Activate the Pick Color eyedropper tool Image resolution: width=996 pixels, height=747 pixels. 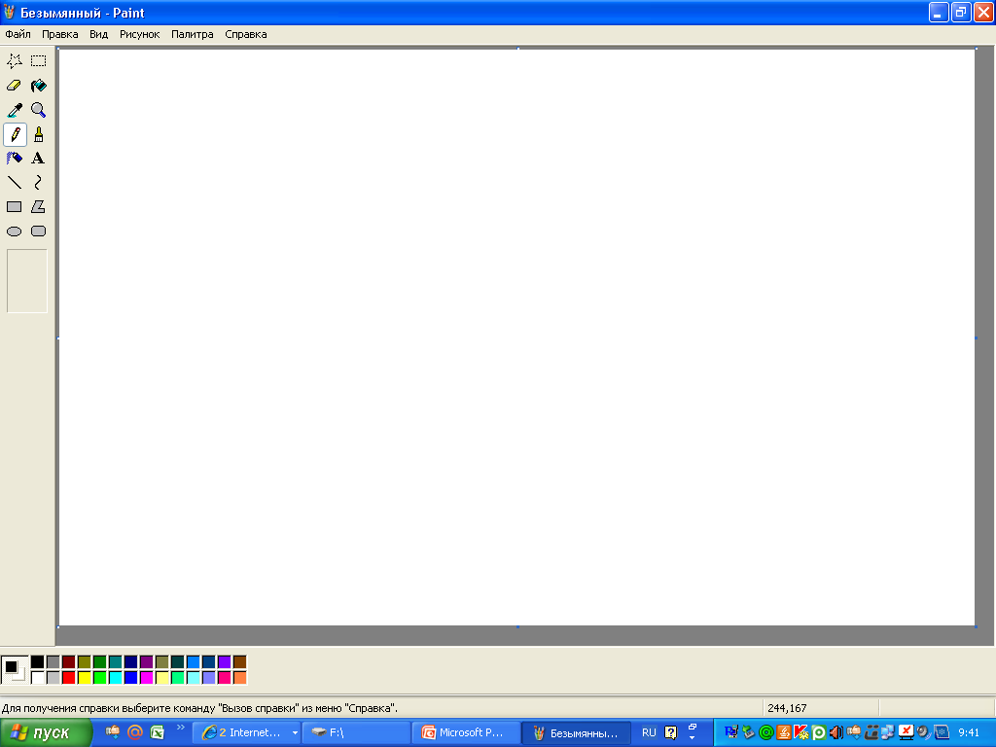click(x=15, y=110)
